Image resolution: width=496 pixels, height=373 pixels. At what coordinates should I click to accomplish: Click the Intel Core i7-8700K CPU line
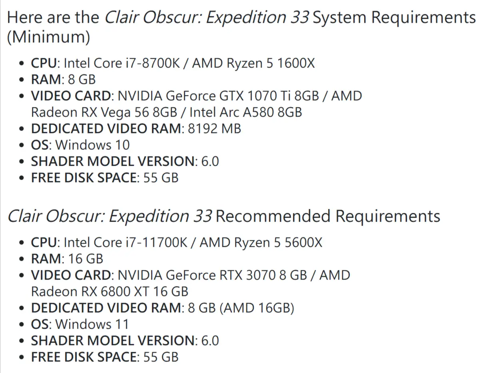pos(173,63)
